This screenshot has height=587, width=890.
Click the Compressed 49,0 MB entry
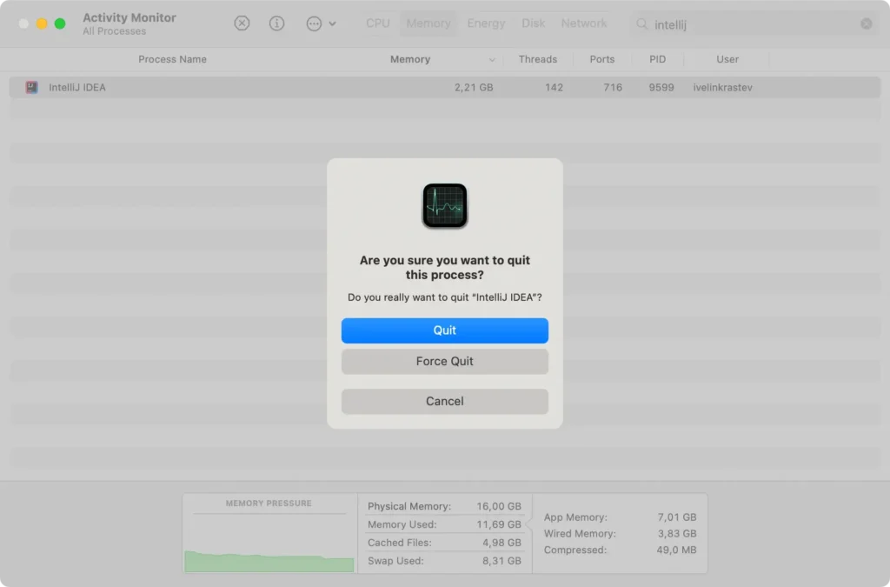(x=620, y=550)
